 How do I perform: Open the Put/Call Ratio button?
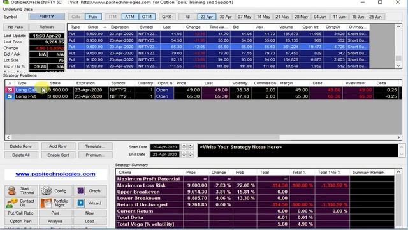click(x=21, y=213)
